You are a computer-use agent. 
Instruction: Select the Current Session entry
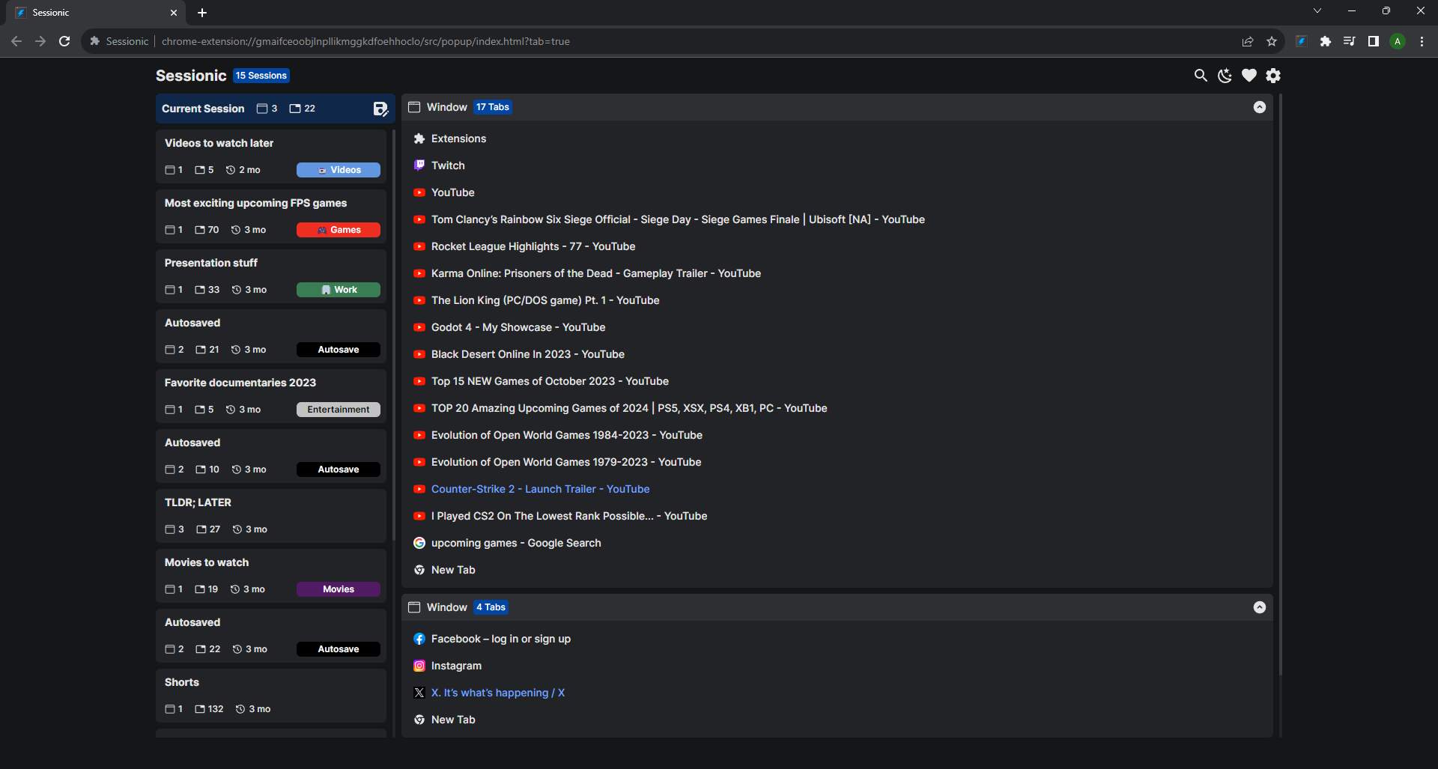[x=276, y=109]
